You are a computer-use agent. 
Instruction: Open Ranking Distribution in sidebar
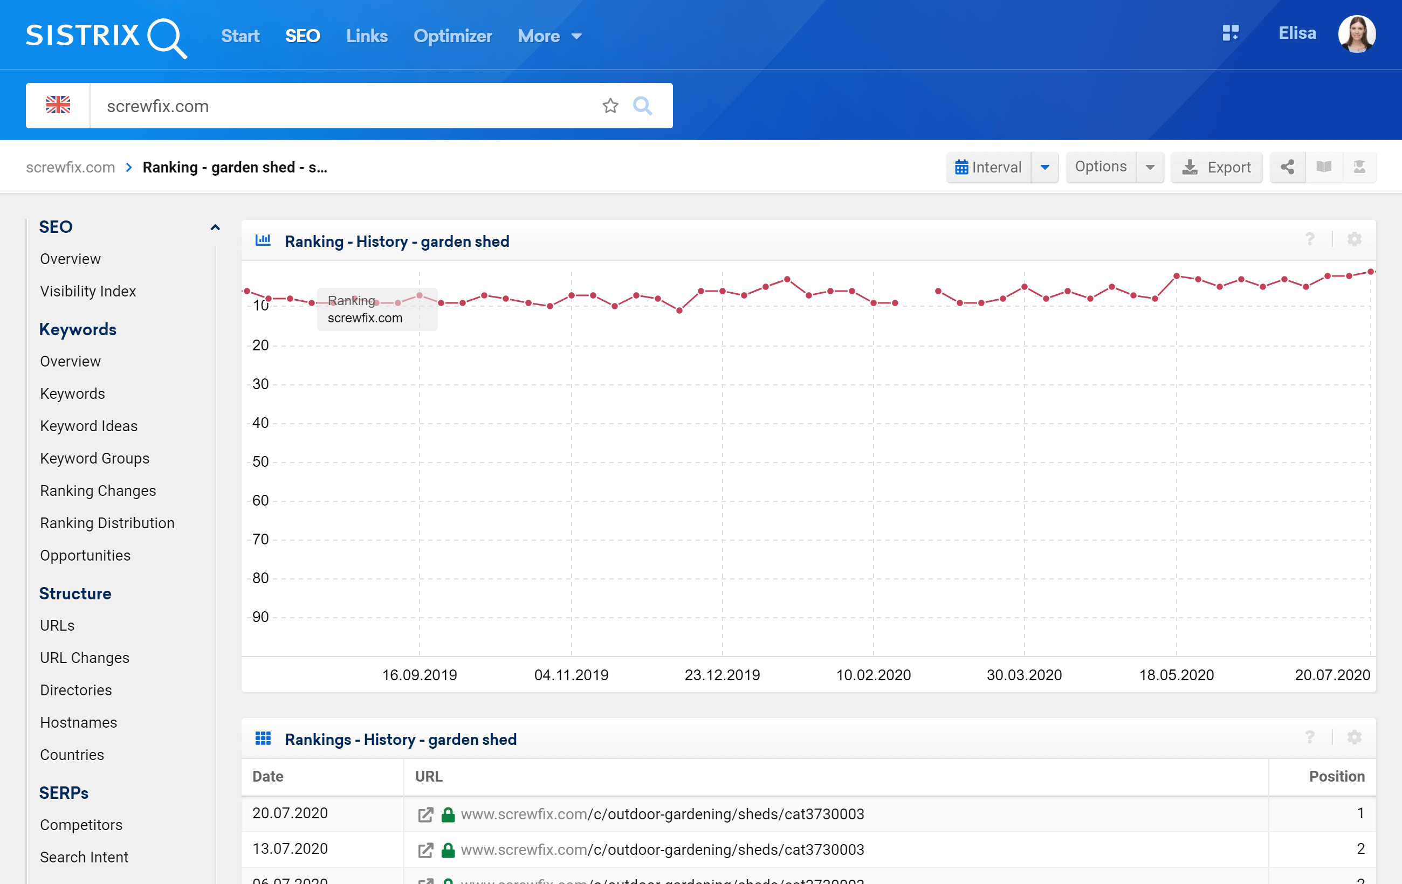point(107,523)
